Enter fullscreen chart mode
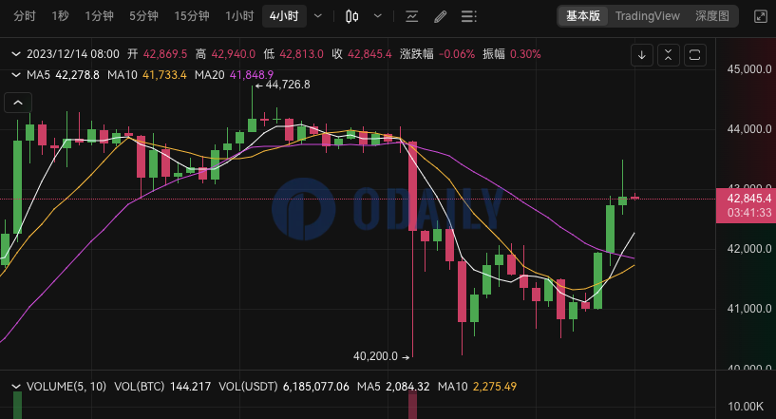Image resolution: width=776 pixels, height=419 pixels. (760, 16)
